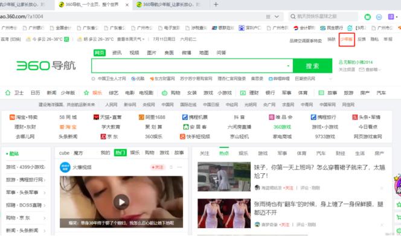Image resolution: width=401 pixels, height=236 pixels.
Task: Click the green 搜索 button
Action: point(312,66)
